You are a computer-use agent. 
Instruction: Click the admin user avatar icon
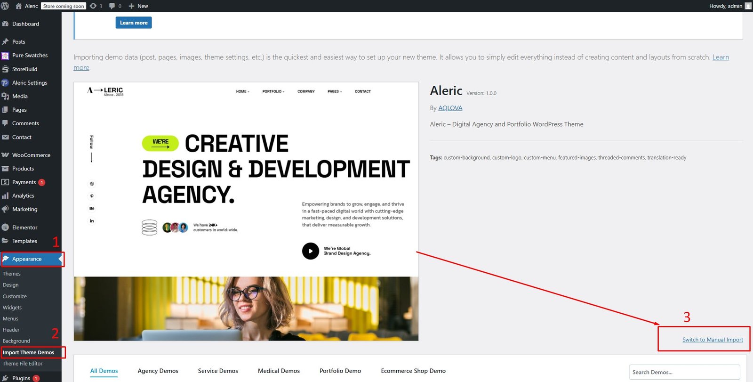[748, 6]
